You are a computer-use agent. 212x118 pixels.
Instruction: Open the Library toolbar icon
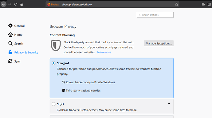coord(203,4)
